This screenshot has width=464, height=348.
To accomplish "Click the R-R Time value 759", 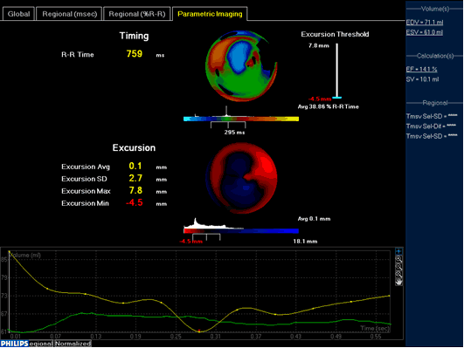I will (135, 54).
